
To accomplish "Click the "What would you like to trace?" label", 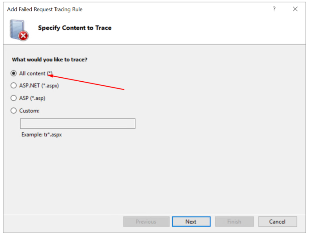I will [50, 59].
